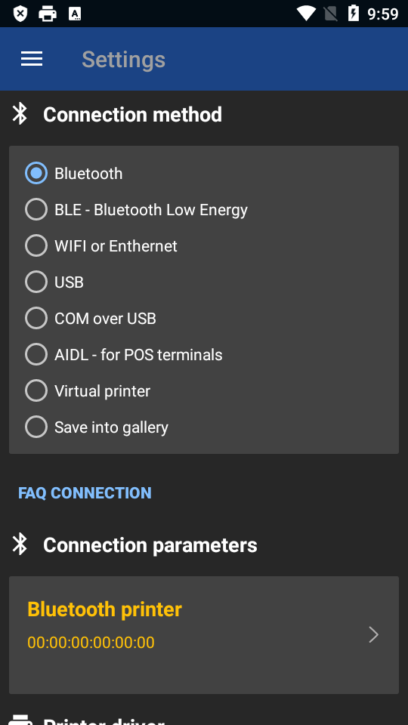Viewport: 408px width, 725px height.
Task: Tap the Bluetooth icon beside Connection method
Action: [x=20, y=114]
